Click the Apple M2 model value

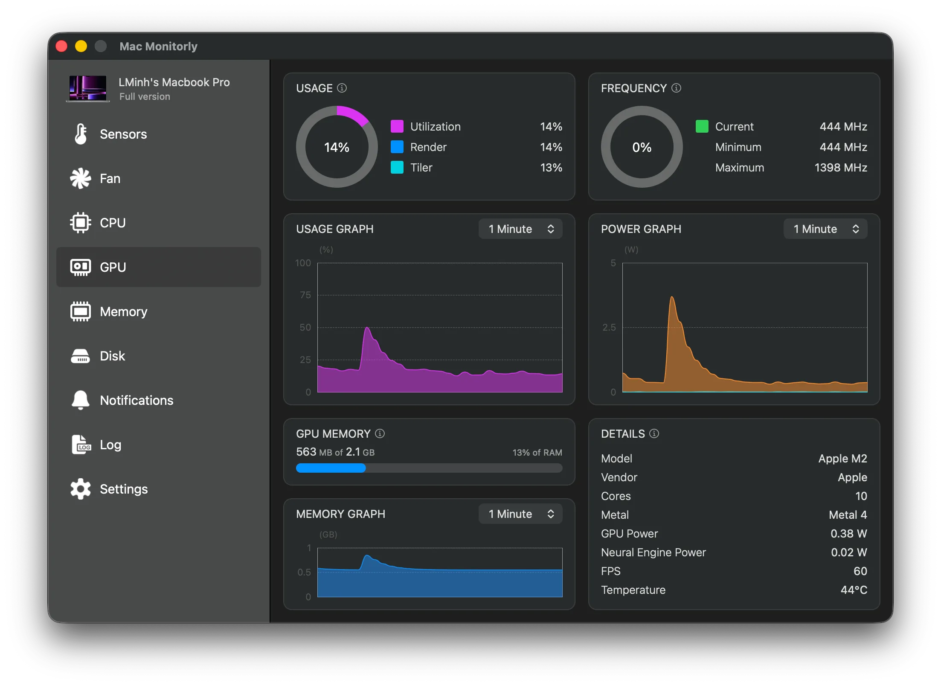click(842, 458)
